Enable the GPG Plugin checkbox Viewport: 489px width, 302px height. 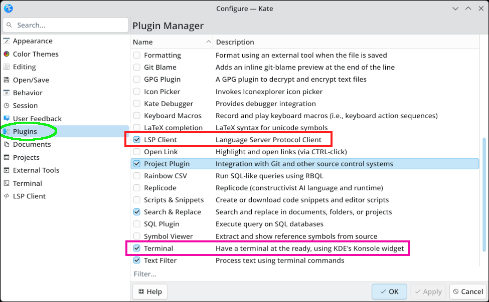tap(136, 80)
